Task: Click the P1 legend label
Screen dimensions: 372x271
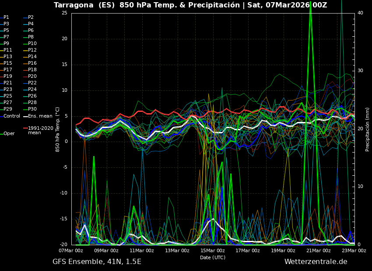Action: (x=6, y=17)
